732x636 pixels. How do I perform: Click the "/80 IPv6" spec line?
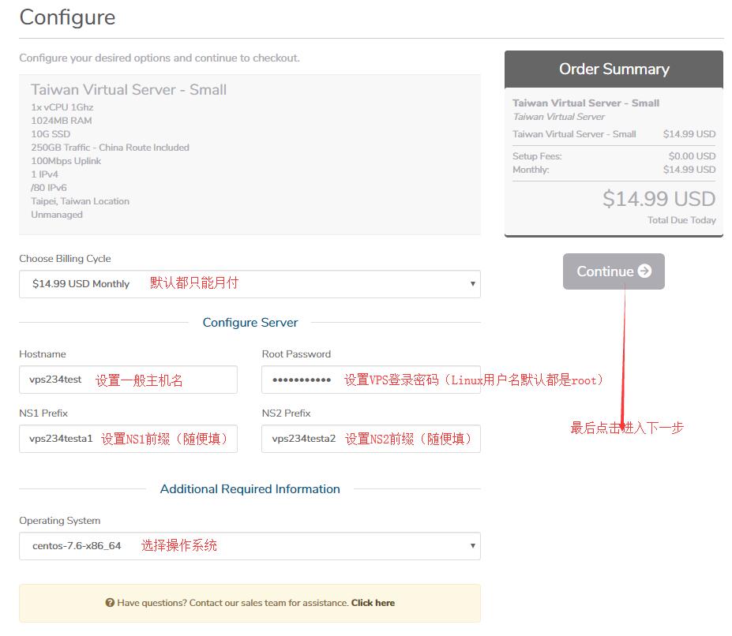[x=48, y=188]
